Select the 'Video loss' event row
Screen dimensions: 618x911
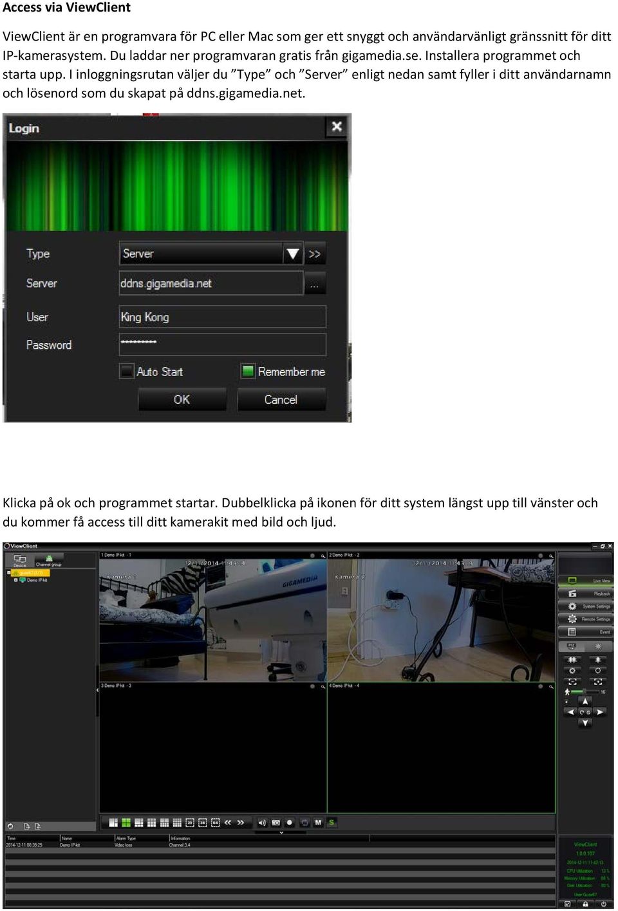pos(280,845)
